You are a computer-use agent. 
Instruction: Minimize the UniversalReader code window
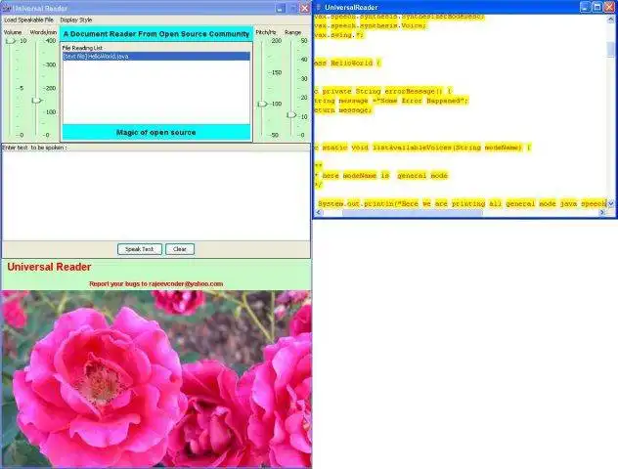585,7
